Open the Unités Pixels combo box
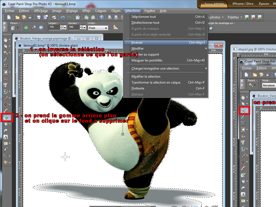 tap(98, 28)
